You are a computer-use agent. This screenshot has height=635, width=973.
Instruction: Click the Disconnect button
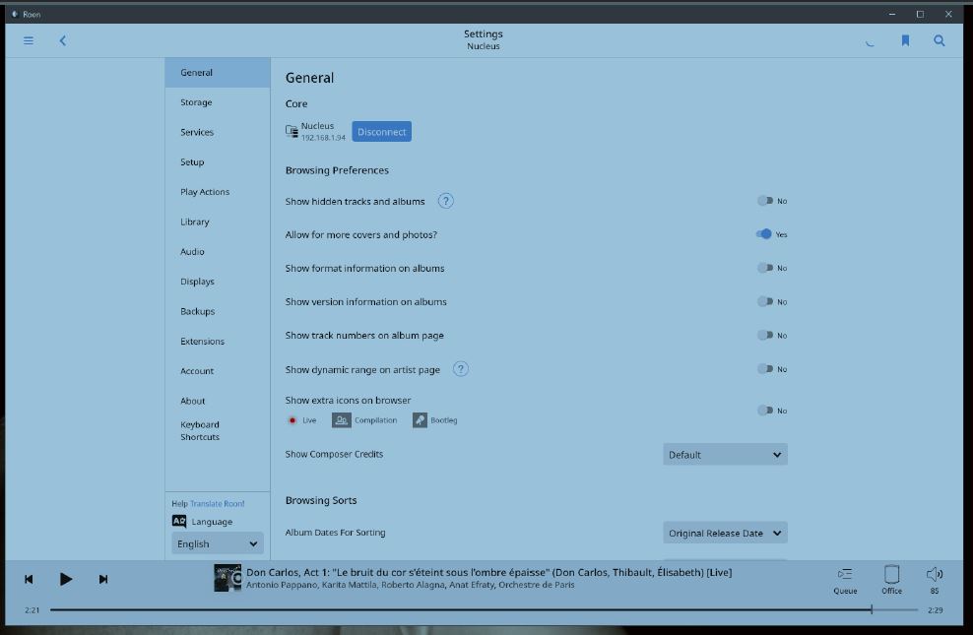[x=382, y=132]
